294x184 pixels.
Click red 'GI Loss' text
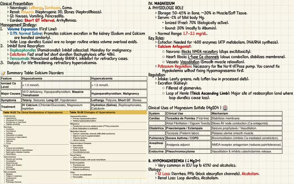[x=164, y=174]
